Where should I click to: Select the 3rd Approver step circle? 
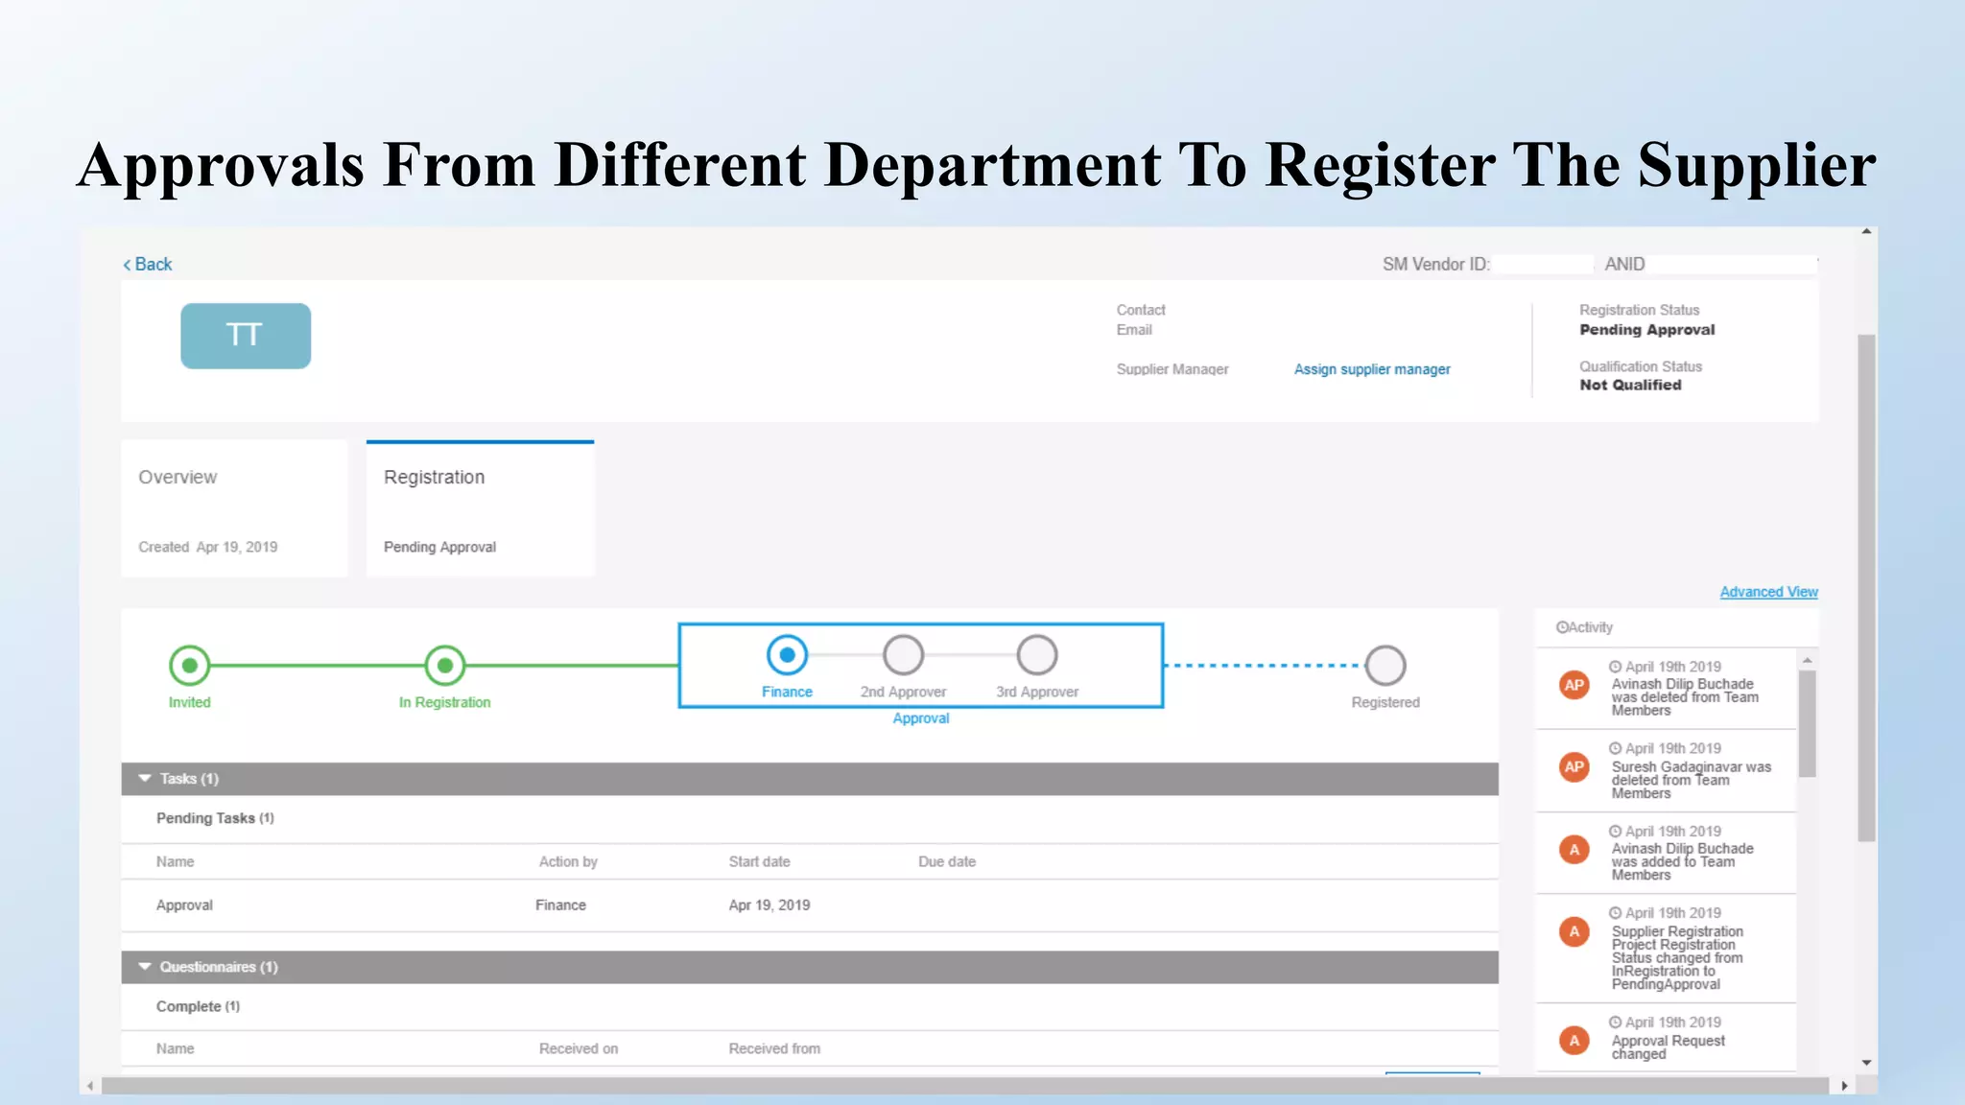pyautogui.click(x=1037, y=655)
